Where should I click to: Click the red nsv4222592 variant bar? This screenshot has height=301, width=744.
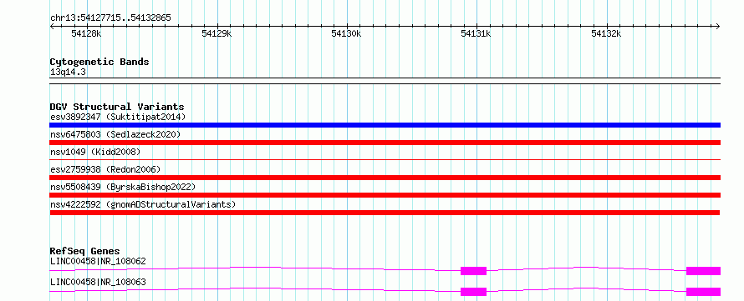(385, 213)
